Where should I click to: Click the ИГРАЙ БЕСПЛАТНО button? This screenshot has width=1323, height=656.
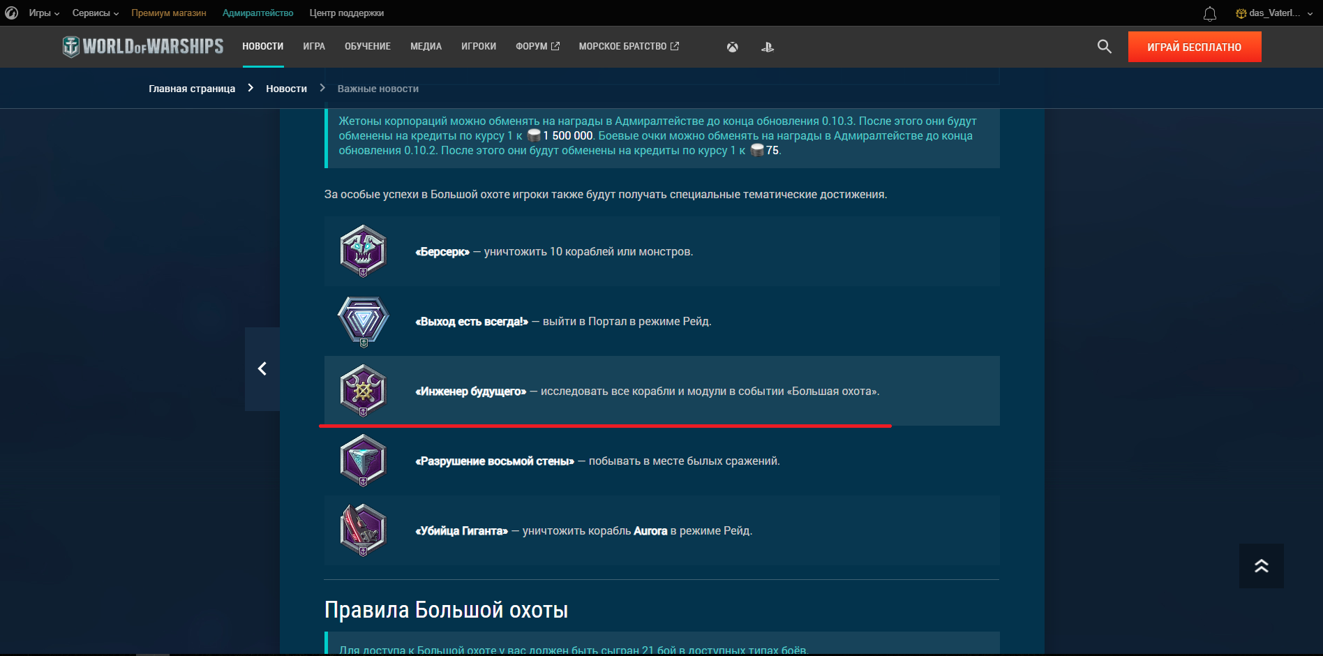pyautogui.click(x=1195, y=47)
